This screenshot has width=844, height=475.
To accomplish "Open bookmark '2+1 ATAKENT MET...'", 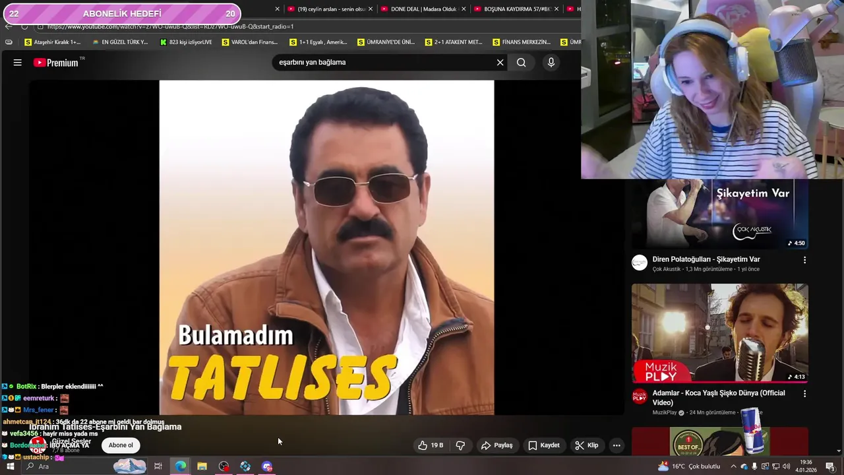I will [x=454, y=42].
